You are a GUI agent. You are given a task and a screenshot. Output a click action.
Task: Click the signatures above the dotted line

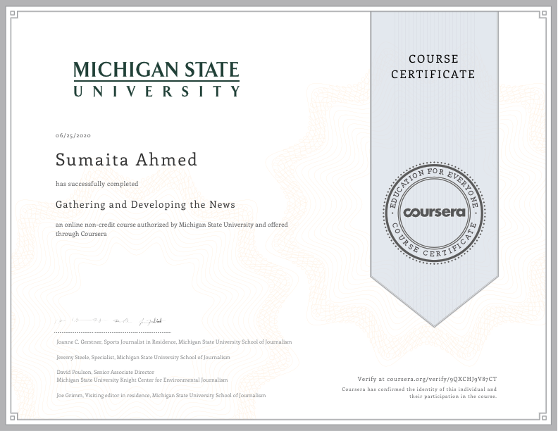coord(111,321)
